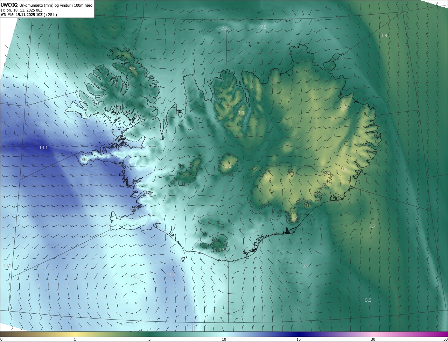448x342 pixels.
Task: Click the 3.7 label over the Westfjords peninsula
Action: (132, 69)
